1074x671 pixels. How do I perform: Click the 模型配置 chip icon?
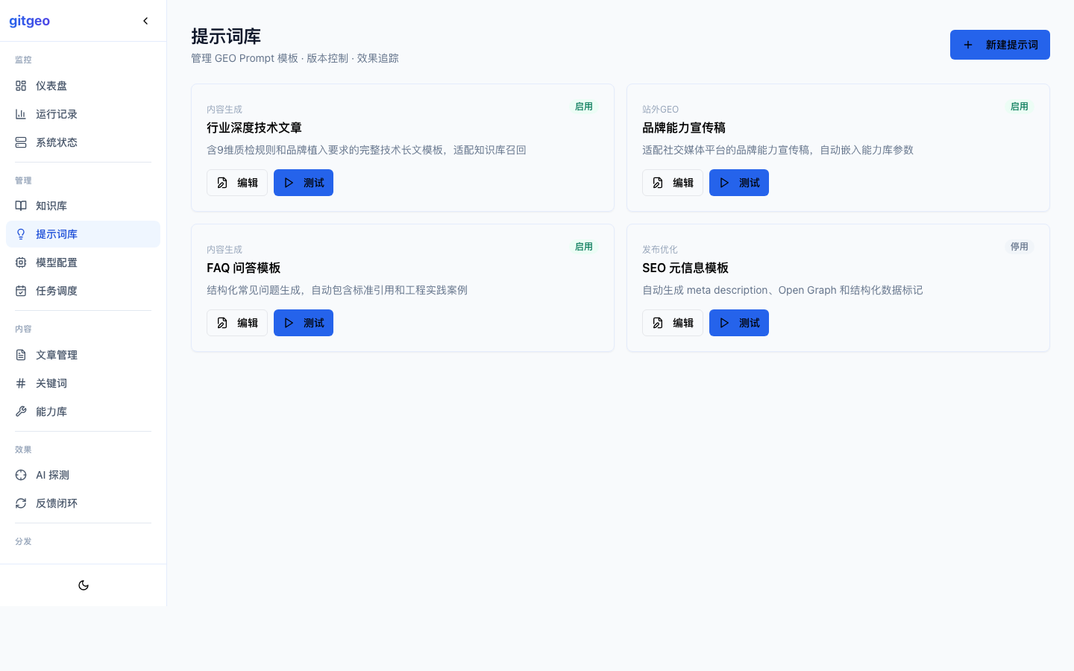(x=21, y=262)
